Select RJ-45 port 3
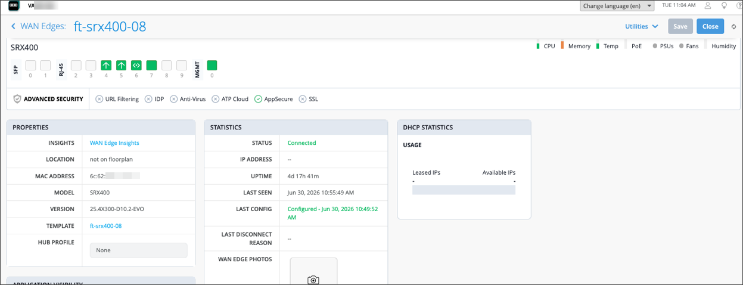Image resolution: width=743 pixels, height=285 pixels. [x=91, y=65]
